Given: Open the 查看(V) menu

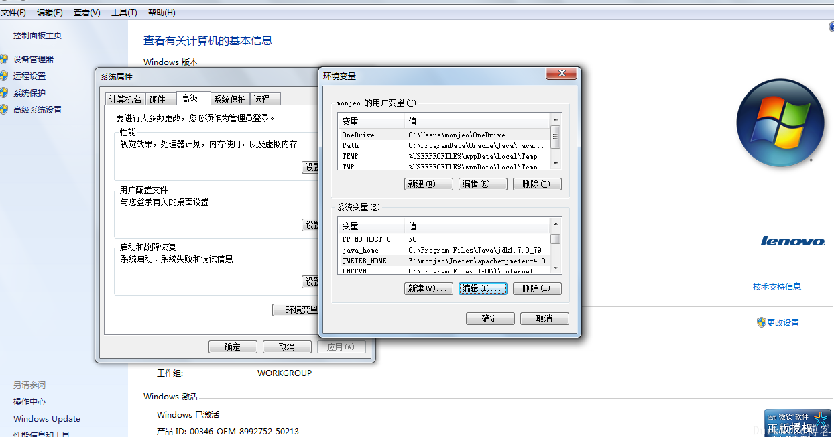Looking at the screenshot, I should [x=87, y=13].
